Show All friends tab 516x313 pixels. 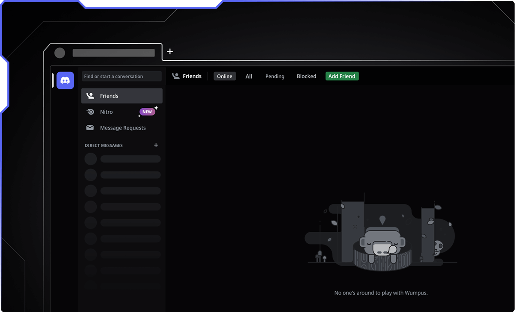pyautogui.click(x=249, y=76)
